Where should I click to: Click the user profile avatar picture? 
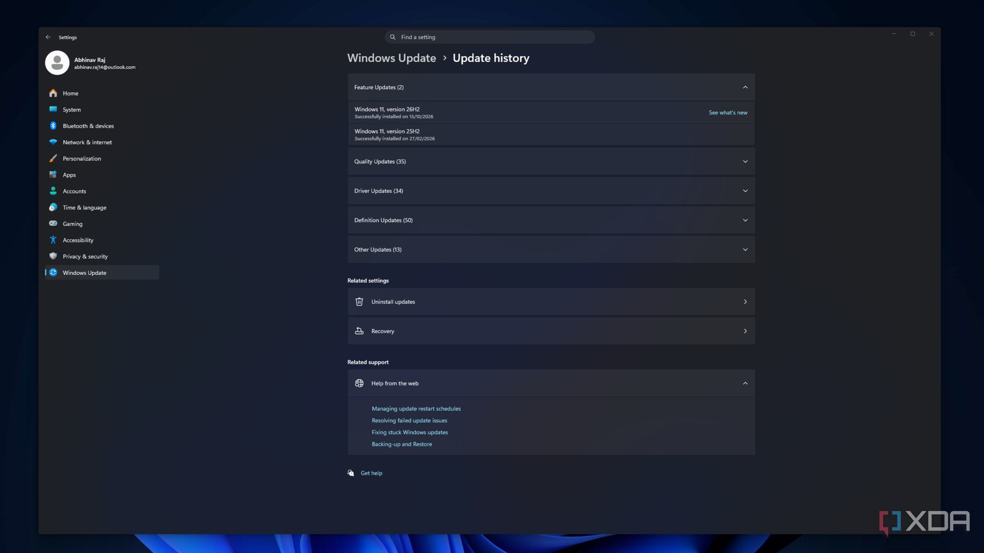pyautogui.click(x=57, y=63)
